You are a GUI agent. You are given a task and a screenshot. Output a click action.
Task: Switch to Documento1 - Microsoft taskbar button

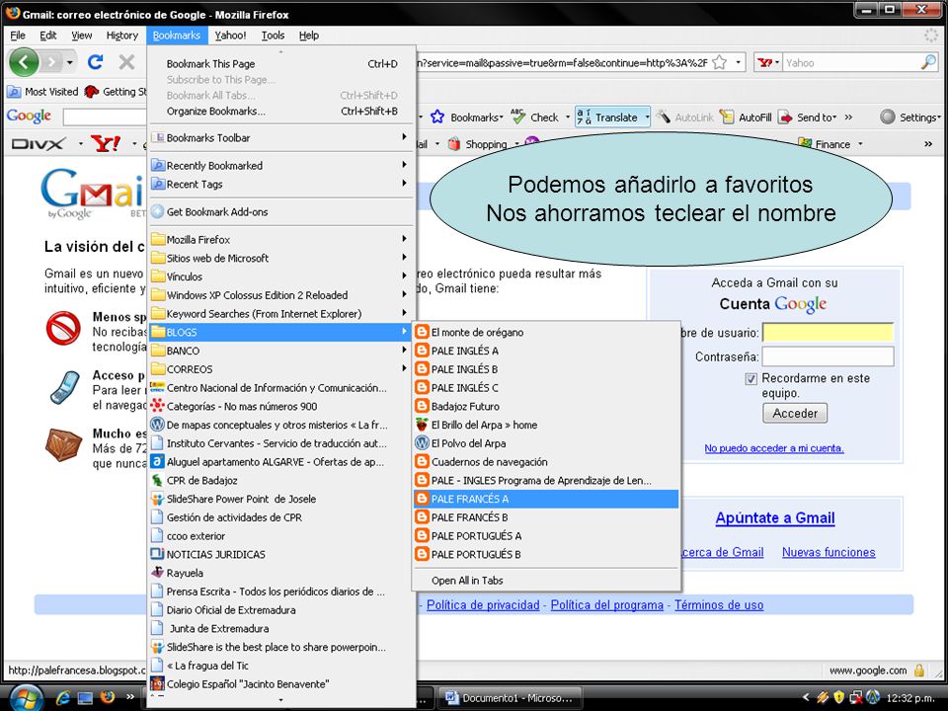(510, 698)
